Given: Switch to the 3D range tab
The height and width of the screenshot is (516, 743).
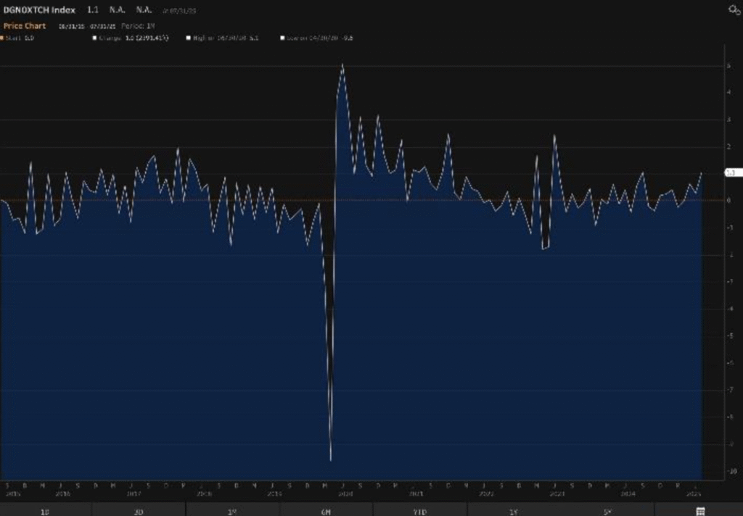Looking at the screenshot, I should coord(139,511).
